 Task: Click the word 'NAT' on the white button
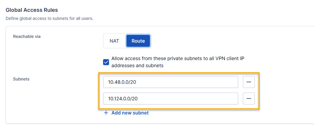pyautogui.click(x=114, y=41)
